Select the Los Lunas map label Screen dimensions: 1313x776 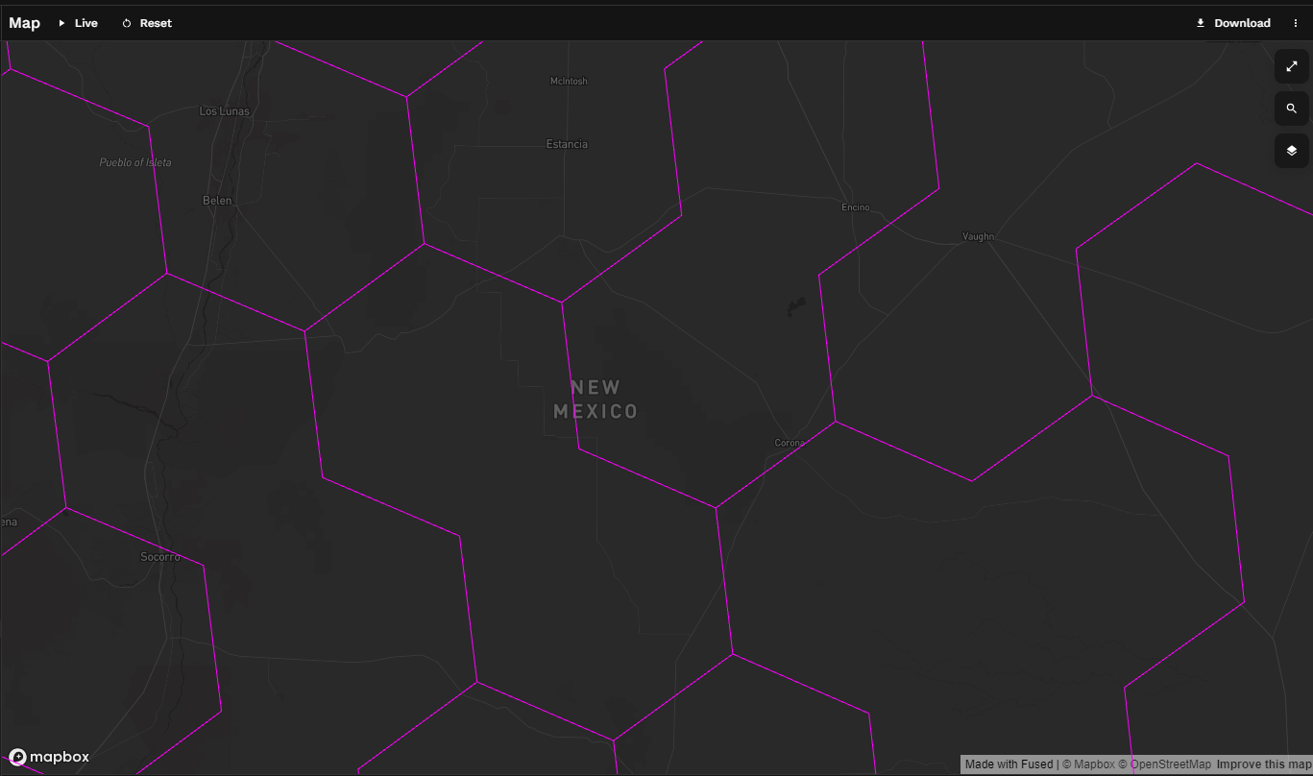click(224, 111)
